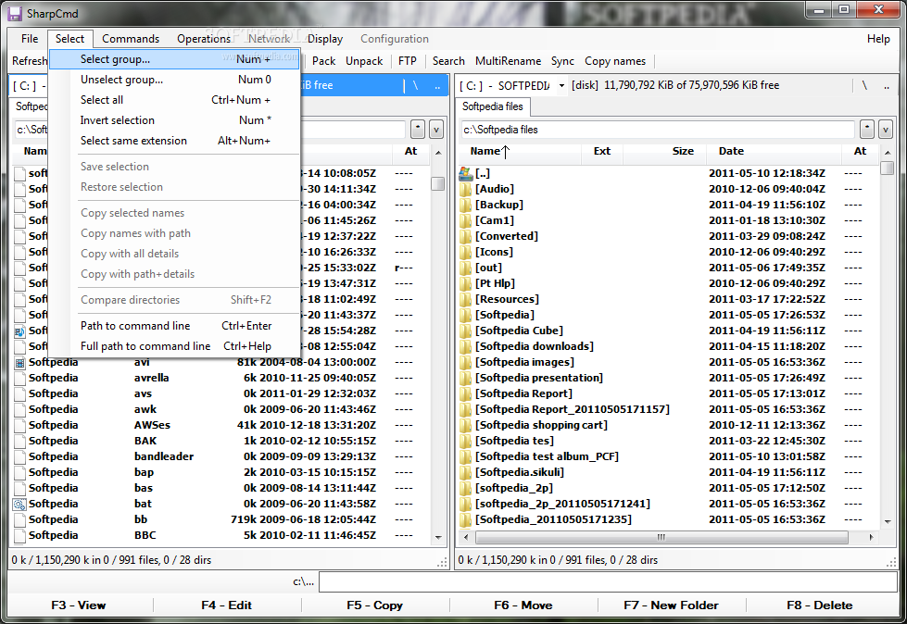Click the parent directory [..] icon
Image resolution: width=907 pixels, height=624 pixels.
[466, 173]
